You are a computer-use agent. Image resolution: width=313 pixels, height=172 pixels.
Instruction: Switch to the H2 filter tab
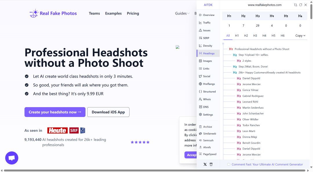pos(246,36)
